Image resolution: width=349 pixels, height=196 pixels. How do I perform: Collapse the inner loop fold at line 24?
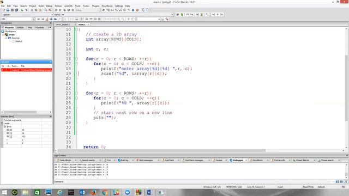pos(76,98)
